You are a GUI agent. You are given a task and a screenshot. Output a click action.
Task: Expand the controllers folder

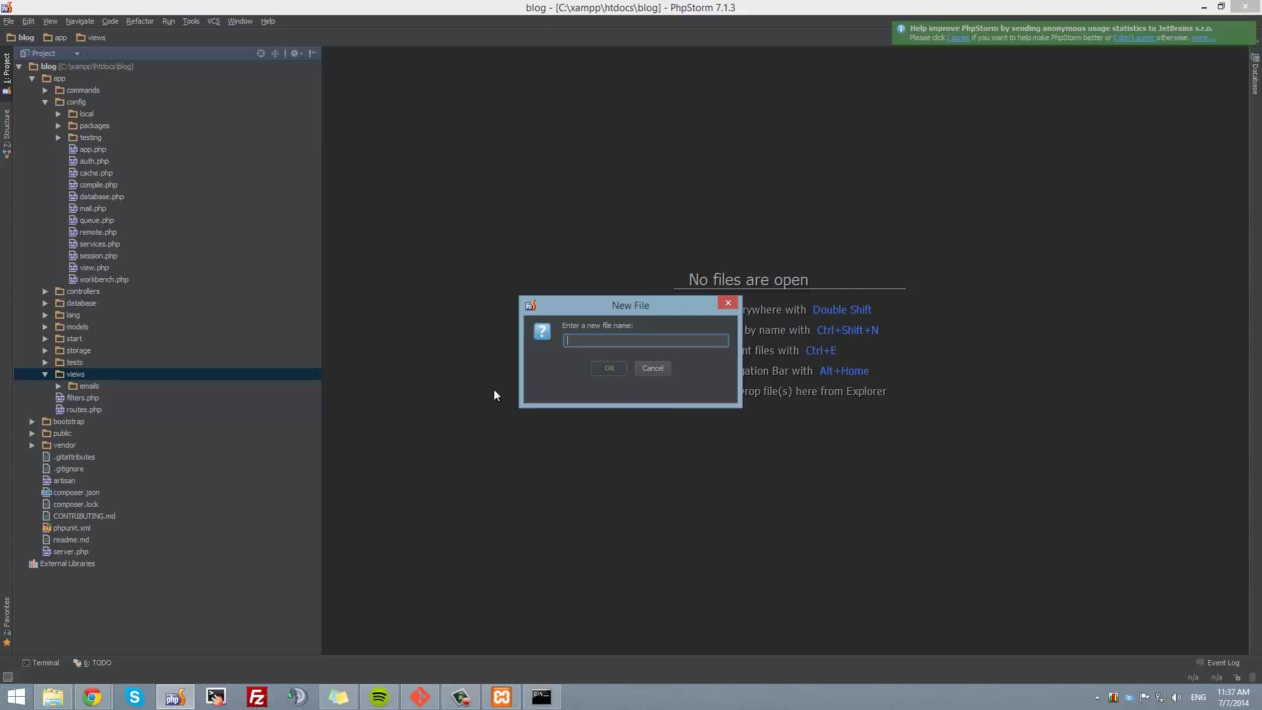pyautogui.click(x=45, y=291)
